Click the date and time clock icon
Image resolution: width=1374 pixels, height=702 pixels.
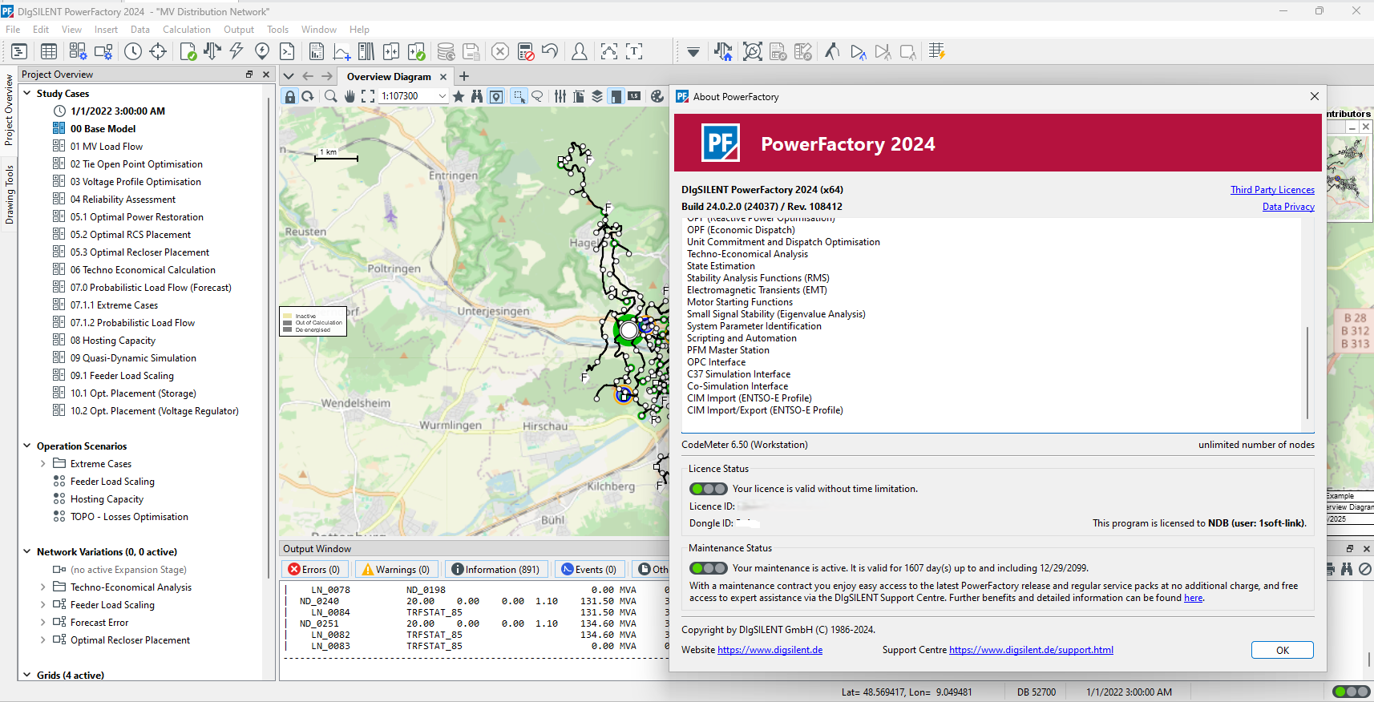[x=133, y=51]
